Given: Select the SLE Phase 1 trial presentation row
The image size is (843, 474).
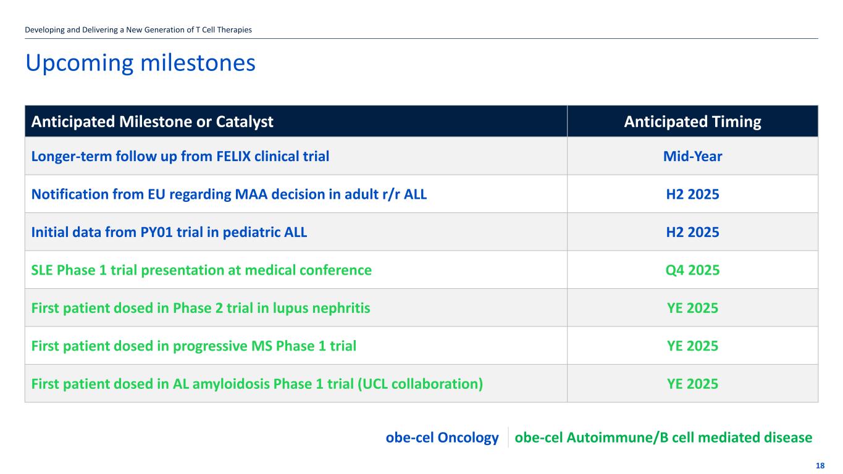Looking at the screenshot, I should coord(202,270).
